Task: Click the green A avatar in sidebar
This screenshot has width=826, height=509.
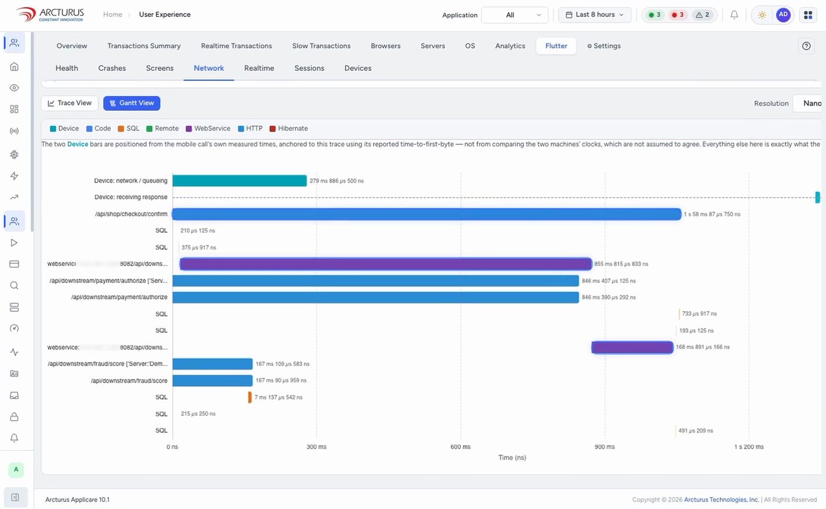Action: [16, 470]
